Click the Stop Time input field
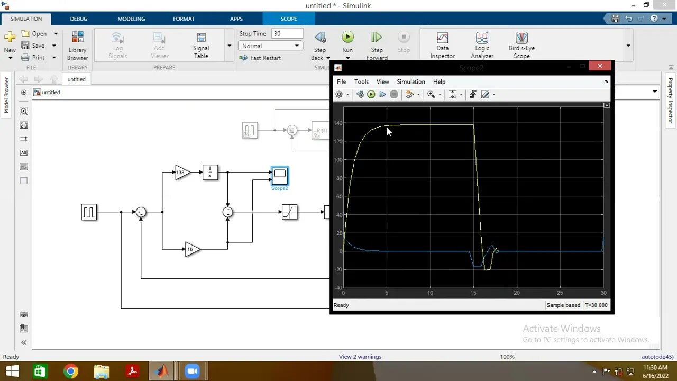The width and height of the screenshot is (677, 381). coord(287,33)
